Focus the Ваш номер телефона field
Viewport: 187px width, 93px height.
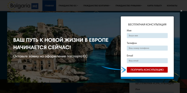coord(147,48)
